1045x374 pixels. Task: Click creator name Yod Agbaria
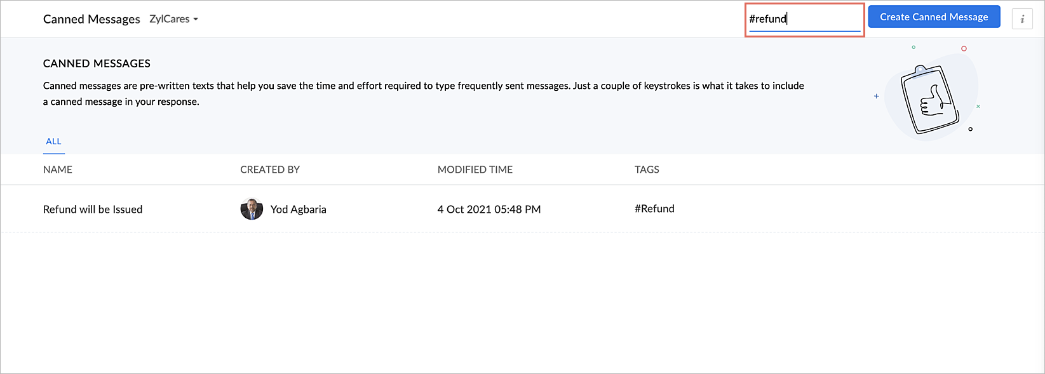point(299,209)
